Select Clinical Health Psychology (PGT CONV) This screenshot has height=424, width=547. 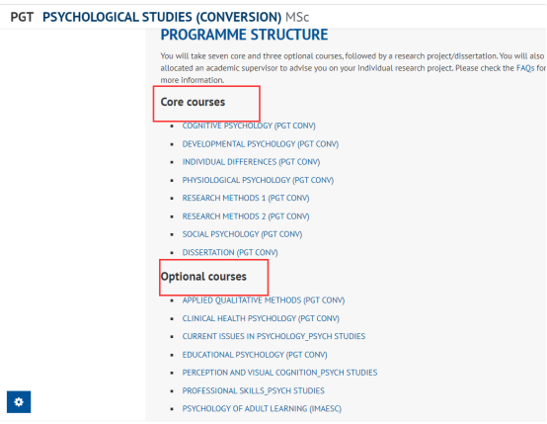261,318
